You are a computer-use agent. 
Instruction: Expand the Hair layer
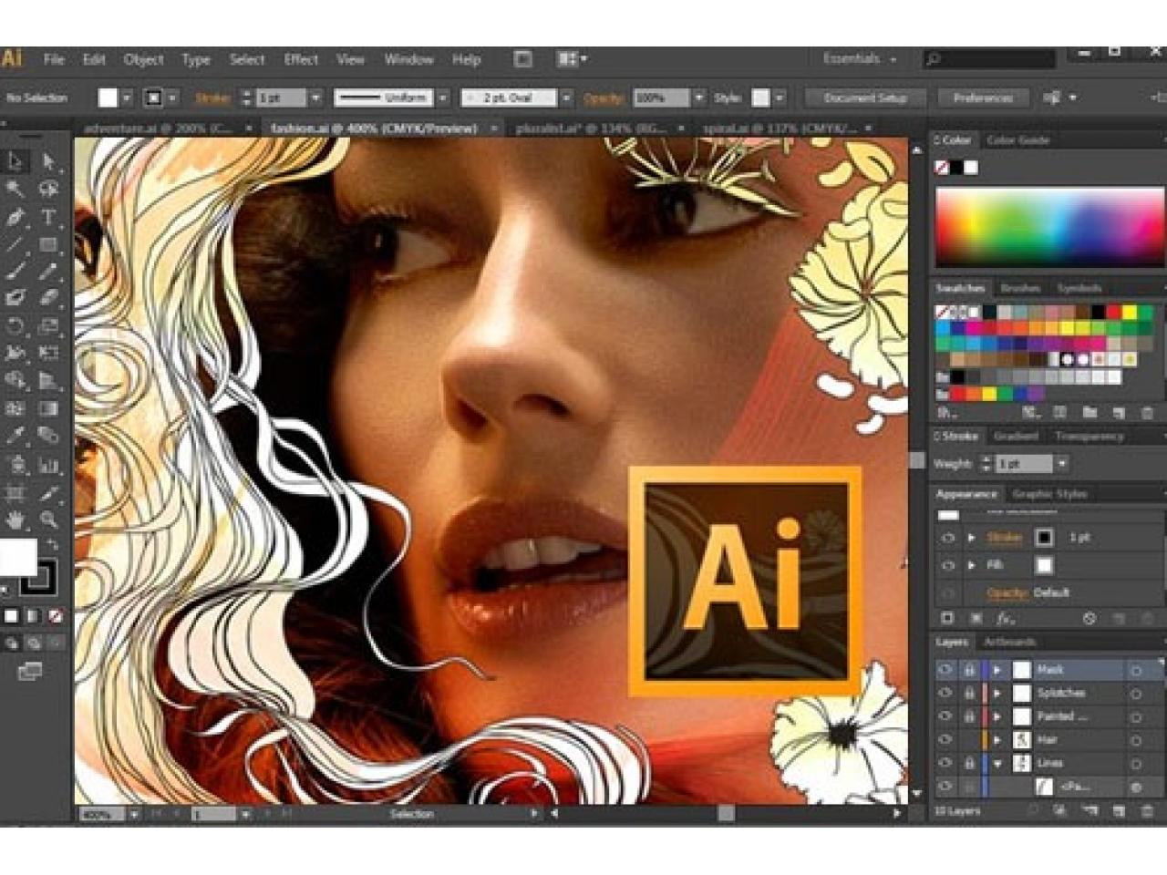tap(997, 740)
